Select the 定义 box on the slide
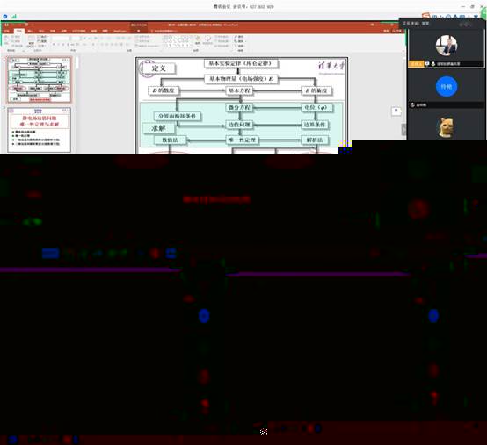 [x=158, y=68]
